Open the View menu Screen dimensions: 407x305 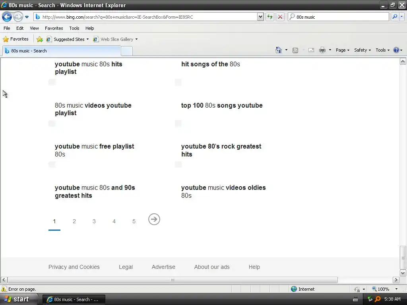(34, 28)
